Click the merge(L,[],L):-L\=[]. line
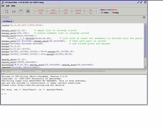The image size is (163, 127). tap(16, 49)
